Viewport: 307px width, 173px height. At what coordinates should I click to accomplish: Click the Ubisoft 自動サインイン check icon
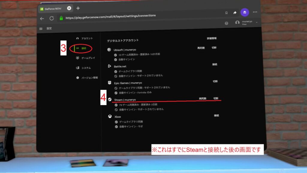click(x=115, y=60)
